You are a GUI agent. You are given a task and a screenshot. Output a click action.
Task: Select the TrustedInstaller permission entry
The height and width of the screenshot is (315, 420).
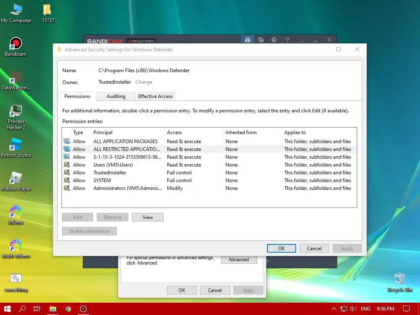click(x=210, y=173)
